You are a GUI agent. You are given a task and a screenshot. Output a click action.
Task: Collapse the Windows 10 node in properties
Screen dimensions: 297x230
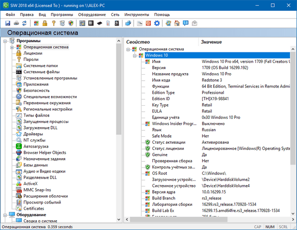tap(135, 55)
